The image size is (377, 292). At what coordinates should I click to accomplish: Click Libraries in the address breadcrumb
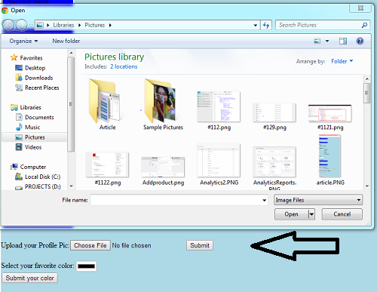(x=63, y=25)
